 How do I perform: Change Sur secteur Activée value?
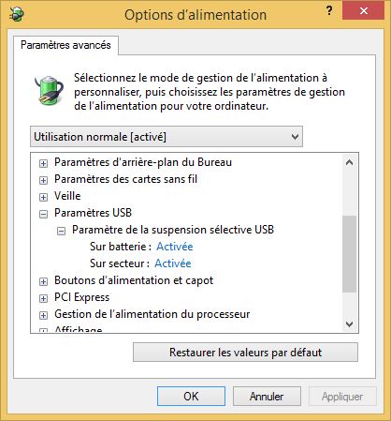[173, 263]
